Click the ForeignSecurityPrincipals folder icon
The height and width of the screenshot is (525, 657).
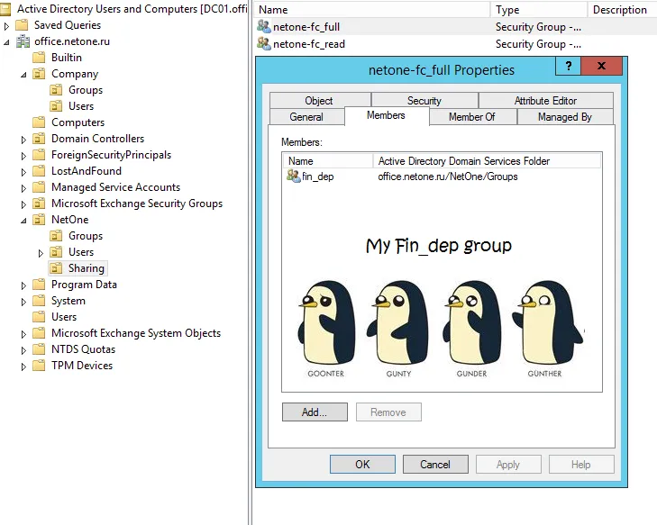(x=39, y=155)
